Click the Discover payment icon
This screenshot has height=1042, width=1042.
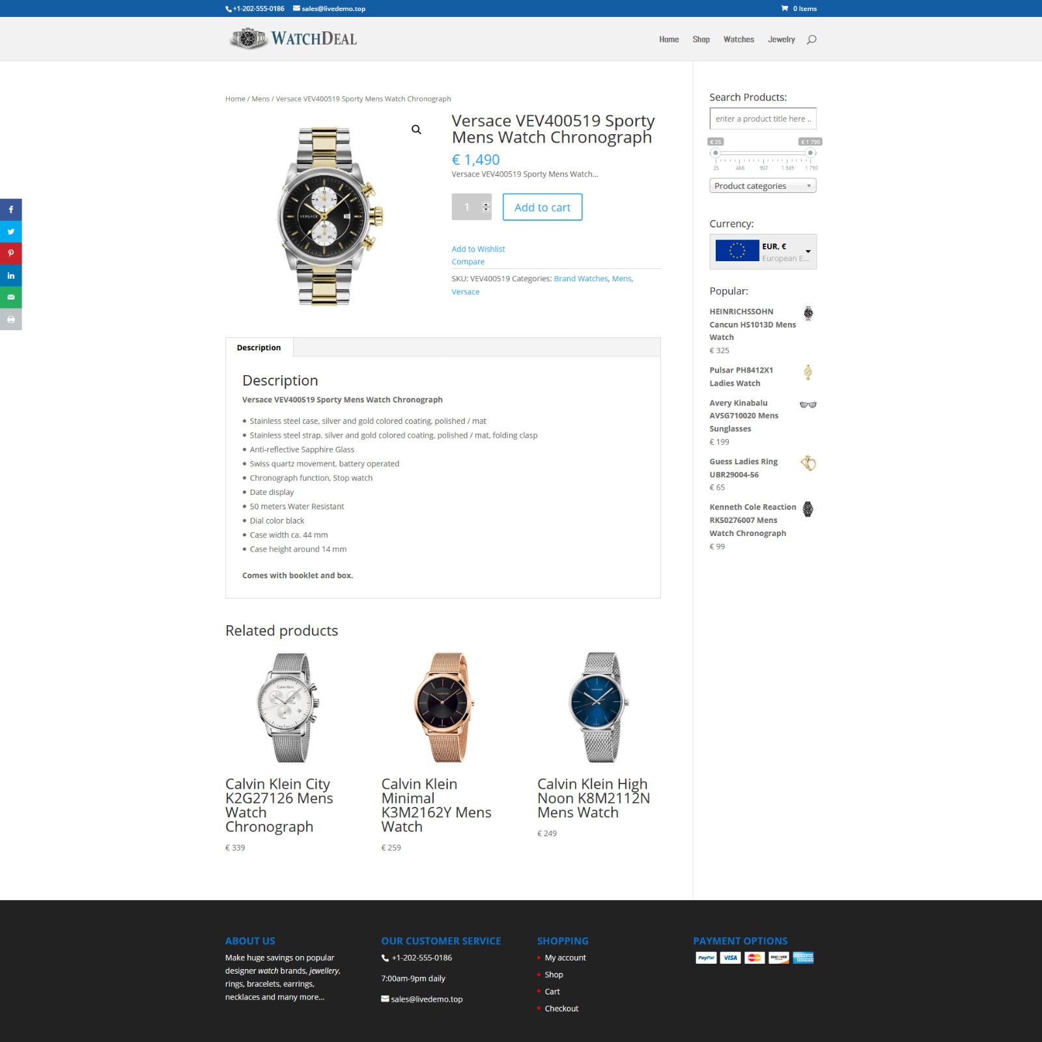coord(779,957)
